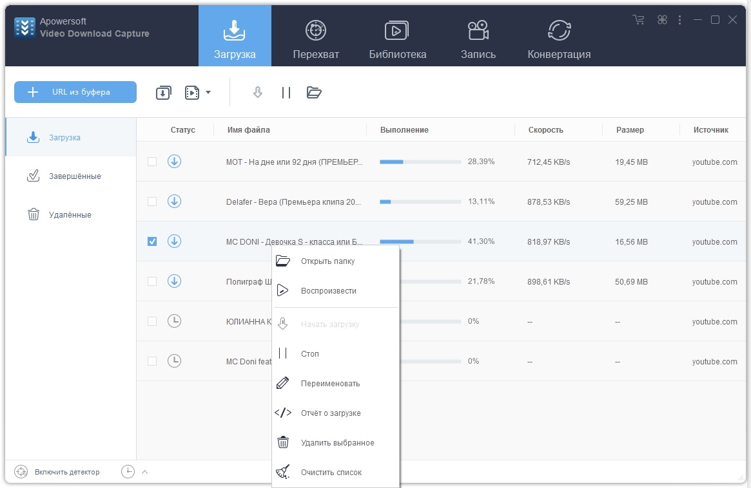Switch to the Конвертация tab
The image size is (751, 488).
coord(559,39)
